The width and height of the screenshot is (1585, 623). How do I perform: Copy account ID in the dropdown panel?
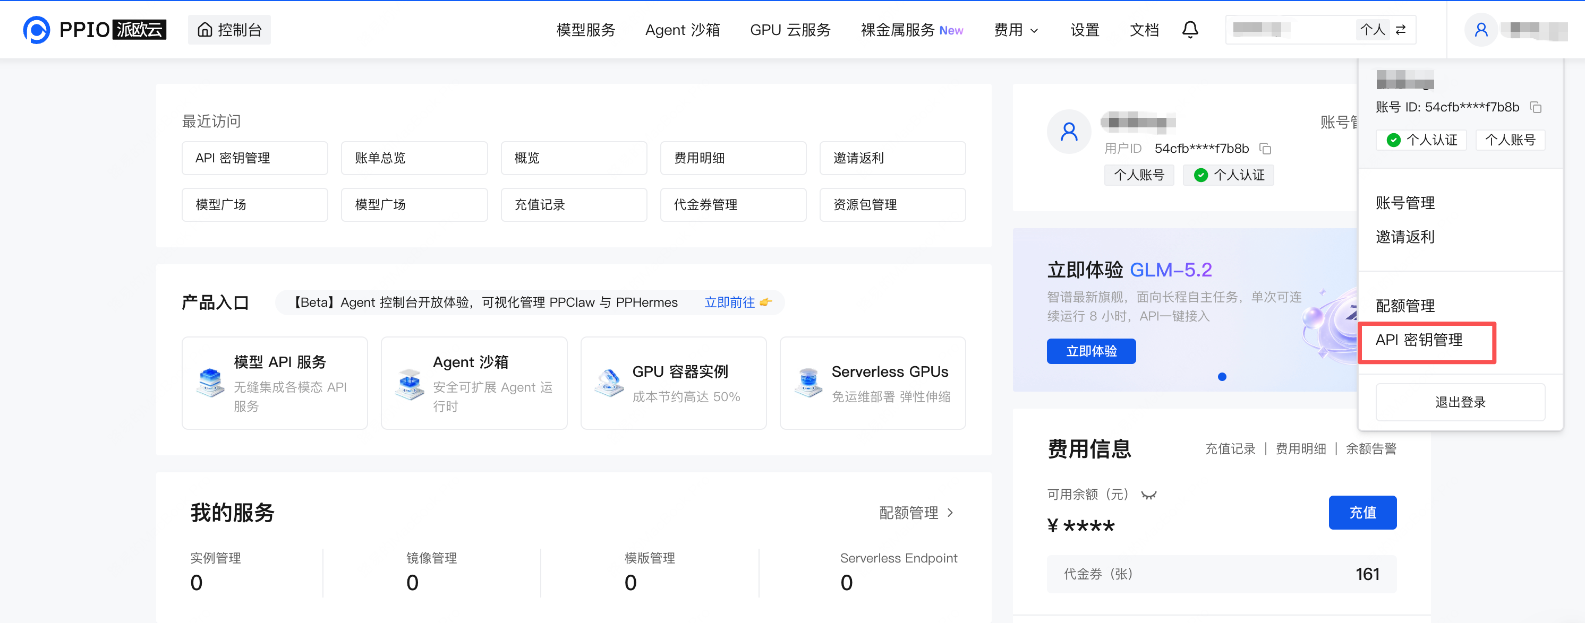1536,107
